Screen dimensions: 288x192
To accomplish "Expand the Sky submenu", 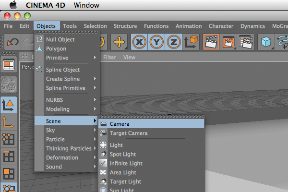I will (66, 130).
